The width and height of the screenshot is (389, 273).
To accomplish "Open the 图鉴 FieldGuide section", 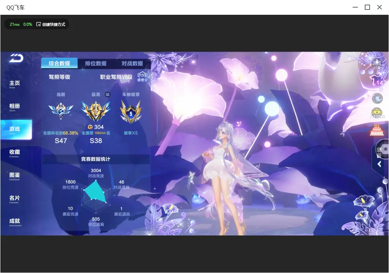I will (x=14, y=176).
